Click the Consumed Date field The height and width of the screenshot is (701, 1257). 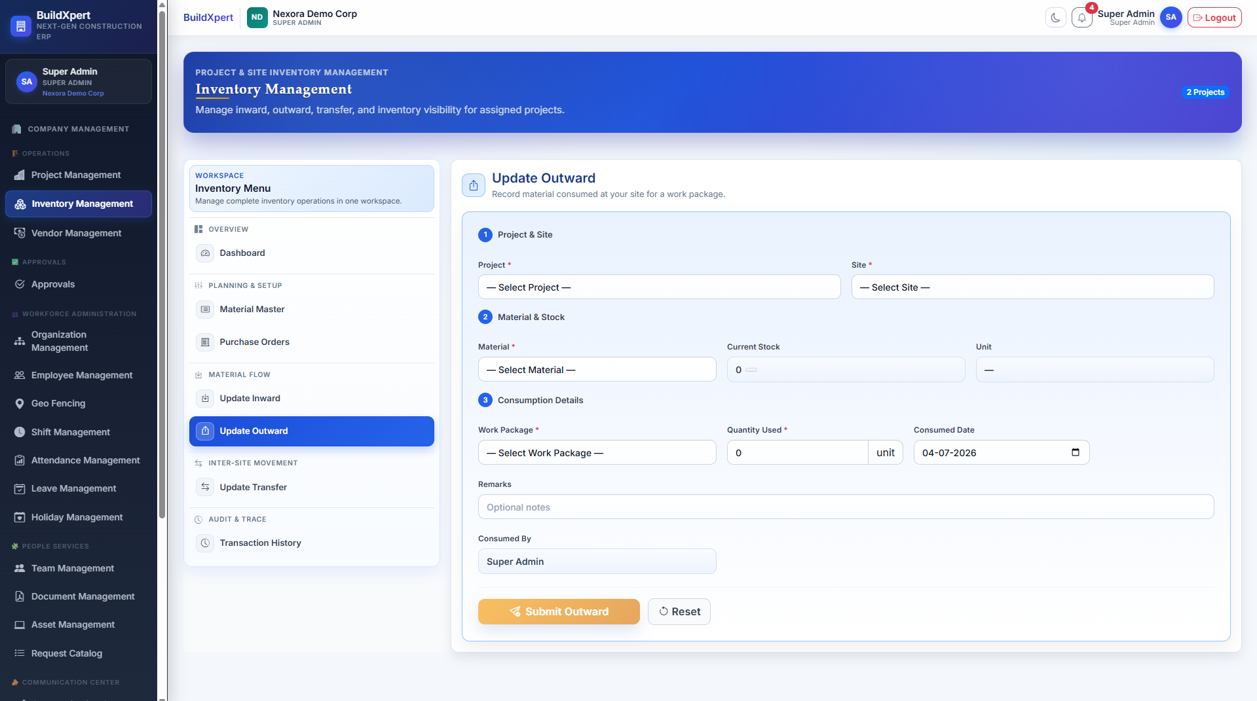1001,453
